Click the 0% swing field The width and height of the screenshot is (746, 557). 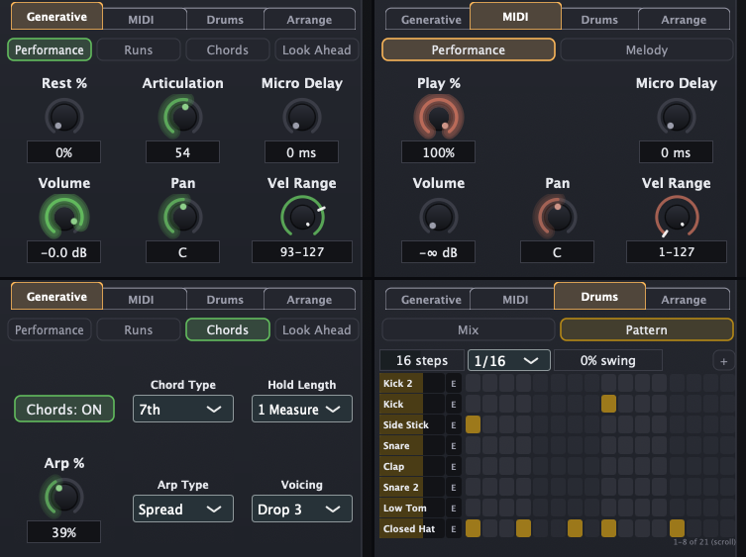608,361
